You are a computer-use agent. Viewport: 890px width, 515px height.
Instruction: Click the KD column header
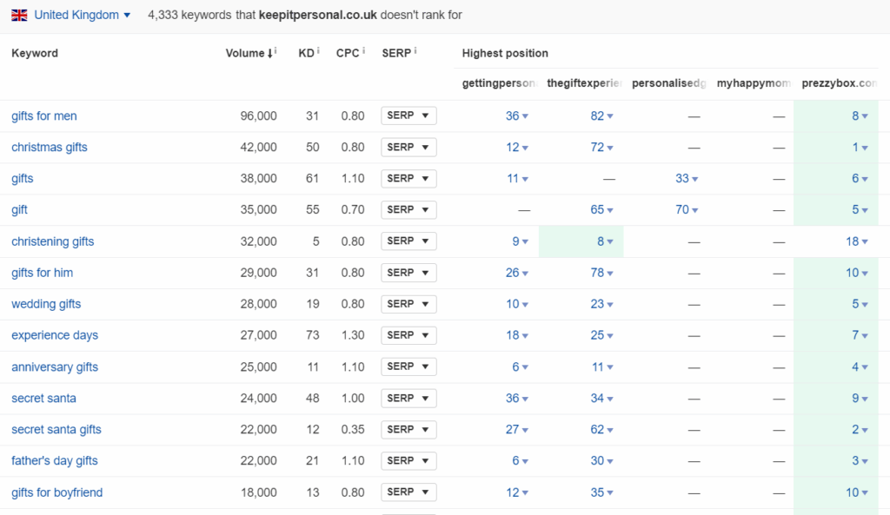(x=306, y=53)
